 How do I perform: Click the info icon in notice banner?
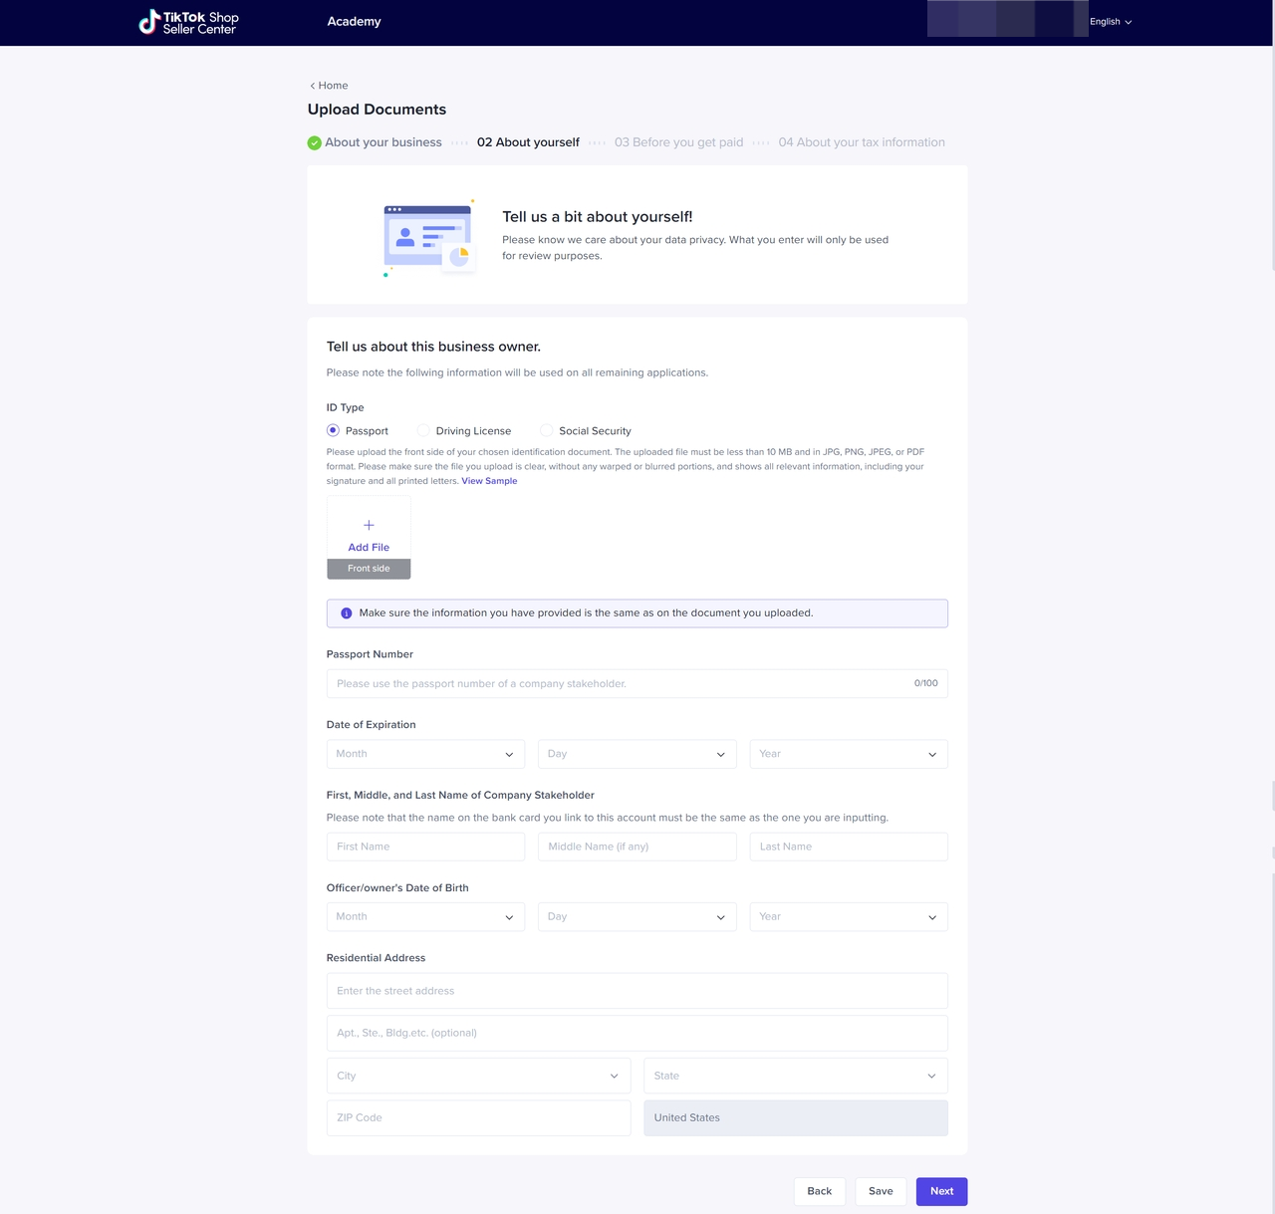point(347,613)
